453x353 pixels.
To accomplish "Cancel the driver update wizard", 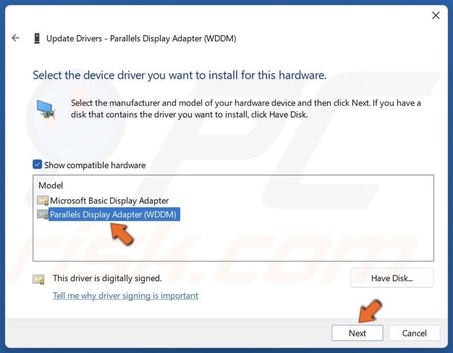I will [414, 333].
